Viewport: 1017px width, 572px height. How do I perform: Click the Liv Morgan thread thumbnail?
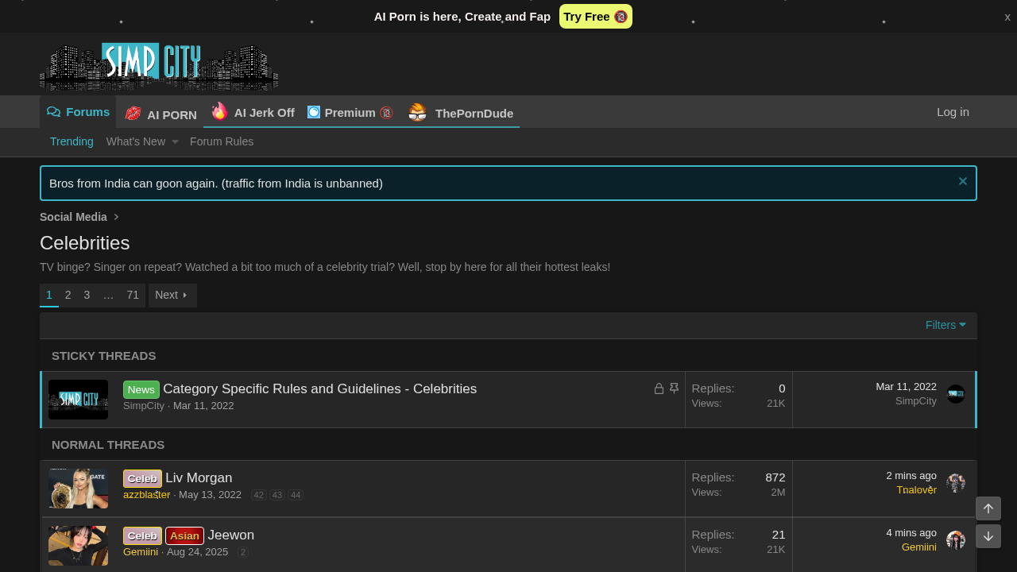point(78,489)
